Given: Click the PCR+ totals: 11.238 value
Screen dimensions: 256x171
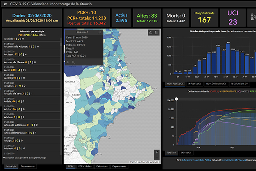Looking at the screenshot, I should point(87,18).
